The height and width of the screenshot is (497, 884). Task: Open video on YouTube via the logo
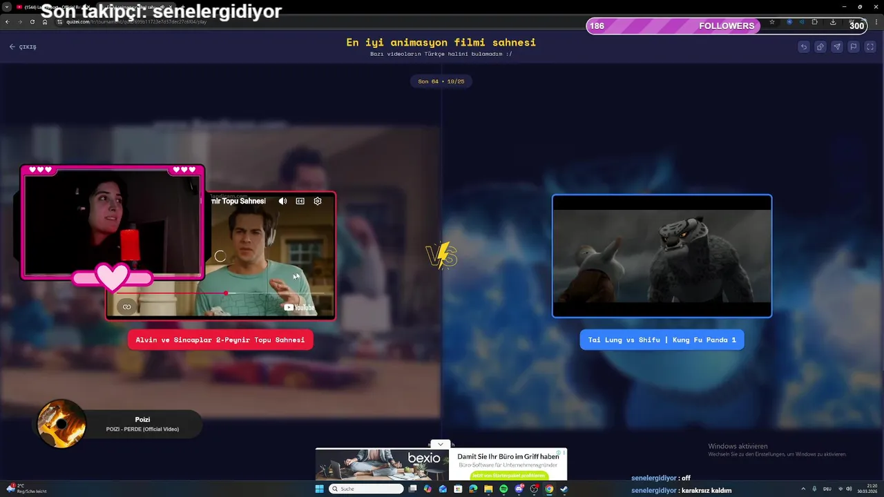coord(300,307)
